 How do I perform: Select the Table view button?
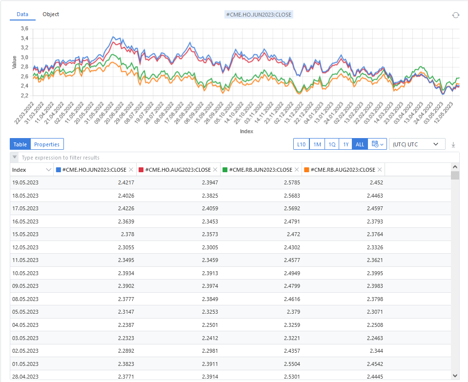point(20,144)
